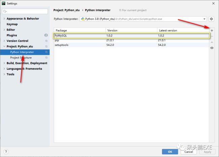Viewport: 219px width, 157px height.
Task: Close the Settings dialog window
Action: pos(213,3)
